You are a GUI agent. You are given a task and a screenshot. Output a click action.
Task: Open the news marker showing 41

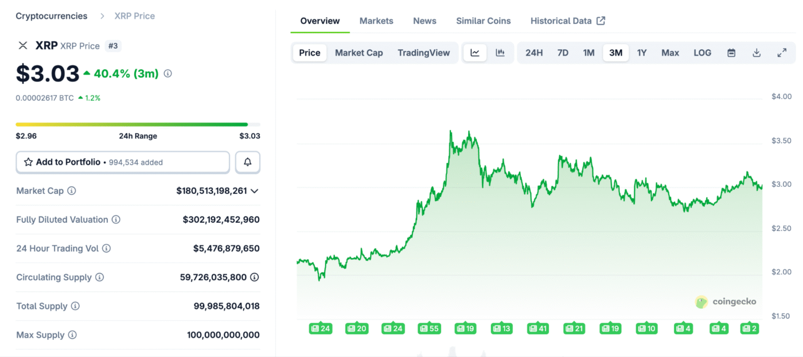(538, 328)
